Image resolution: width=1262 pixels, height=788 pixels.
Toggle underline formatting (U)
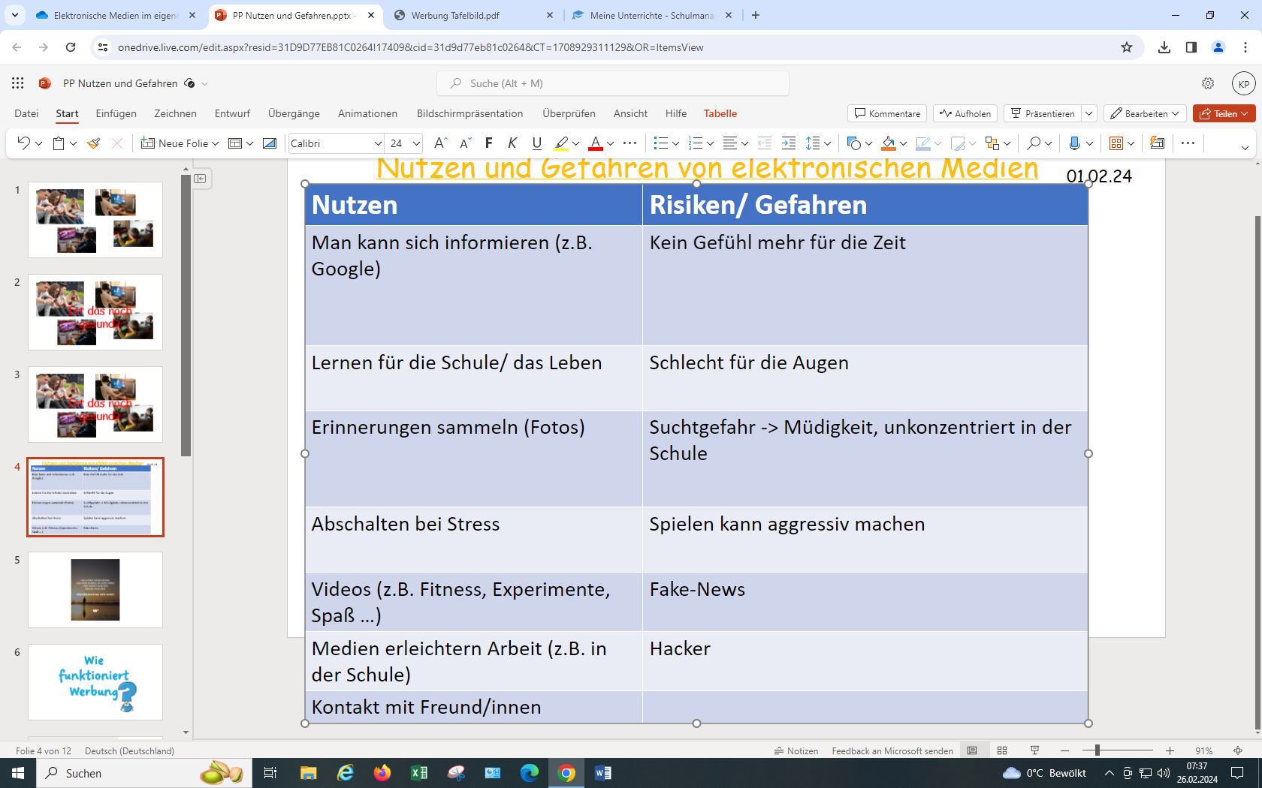(x=536, y=143)
